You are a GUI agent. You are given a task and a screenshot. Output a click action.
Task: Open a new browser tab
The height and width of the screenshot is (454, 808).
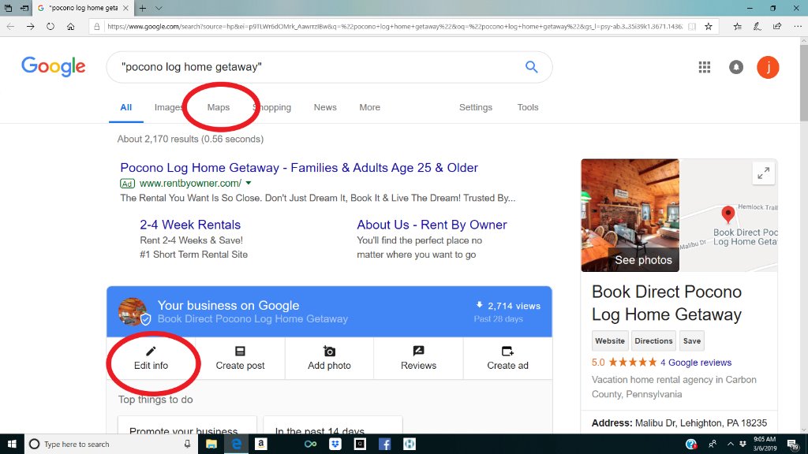pos(143,8)
